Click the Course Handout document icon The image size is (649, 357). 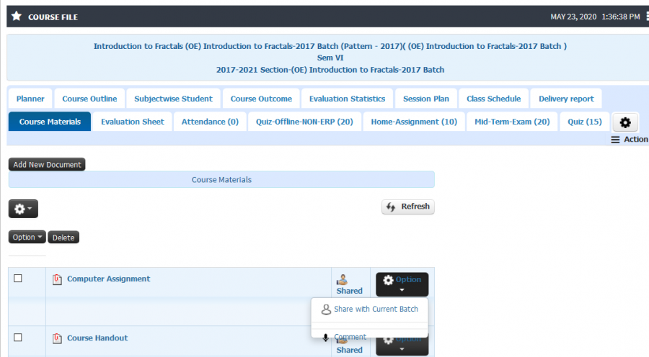[57, 339]
